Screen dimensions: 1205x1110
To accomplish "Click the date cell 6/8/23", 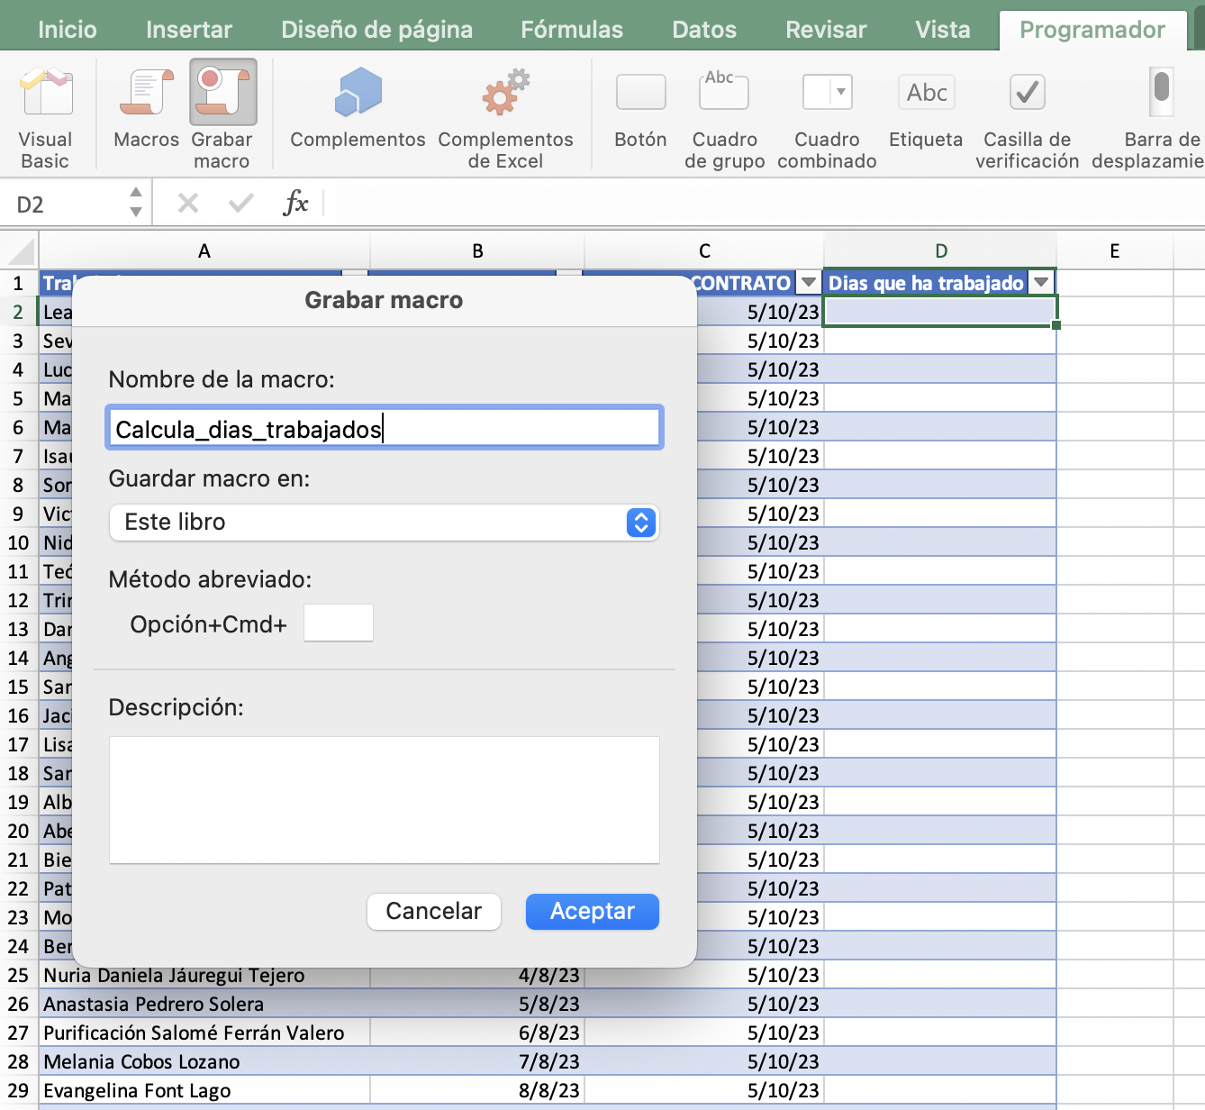I will (x=477, y=1033).
